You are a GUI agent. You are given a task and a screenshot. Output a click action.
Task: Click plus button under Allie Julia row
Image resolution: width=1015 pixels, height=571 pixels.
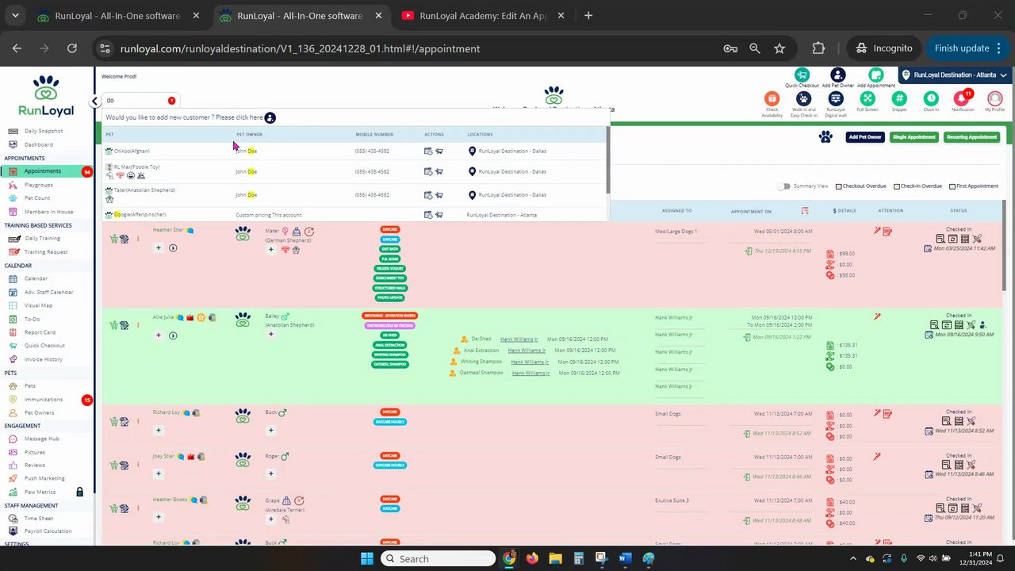click(x=158, y=335)
